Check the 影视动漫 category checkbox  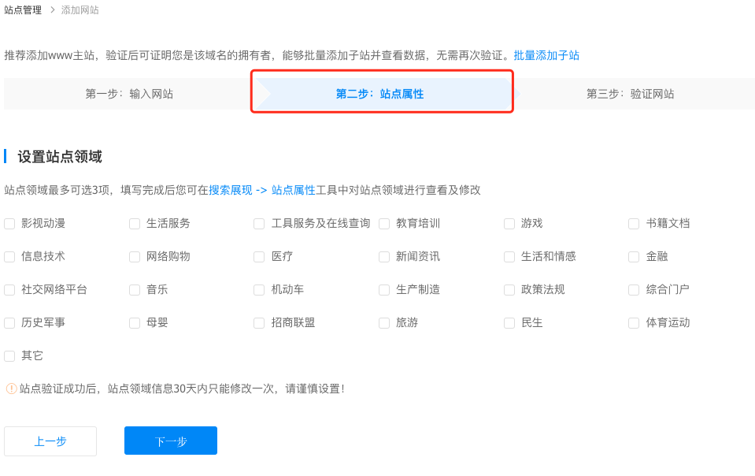coord(9,223)
